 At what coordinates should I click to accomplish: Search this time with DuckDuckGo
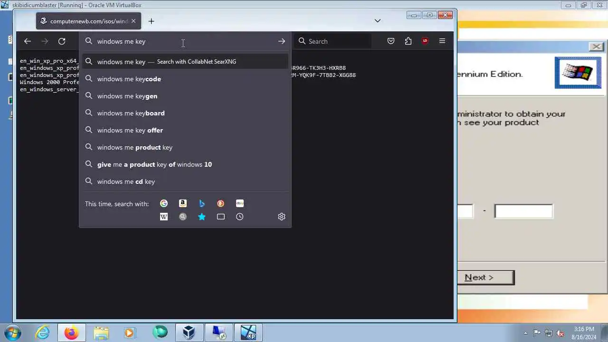pos(221,203)
